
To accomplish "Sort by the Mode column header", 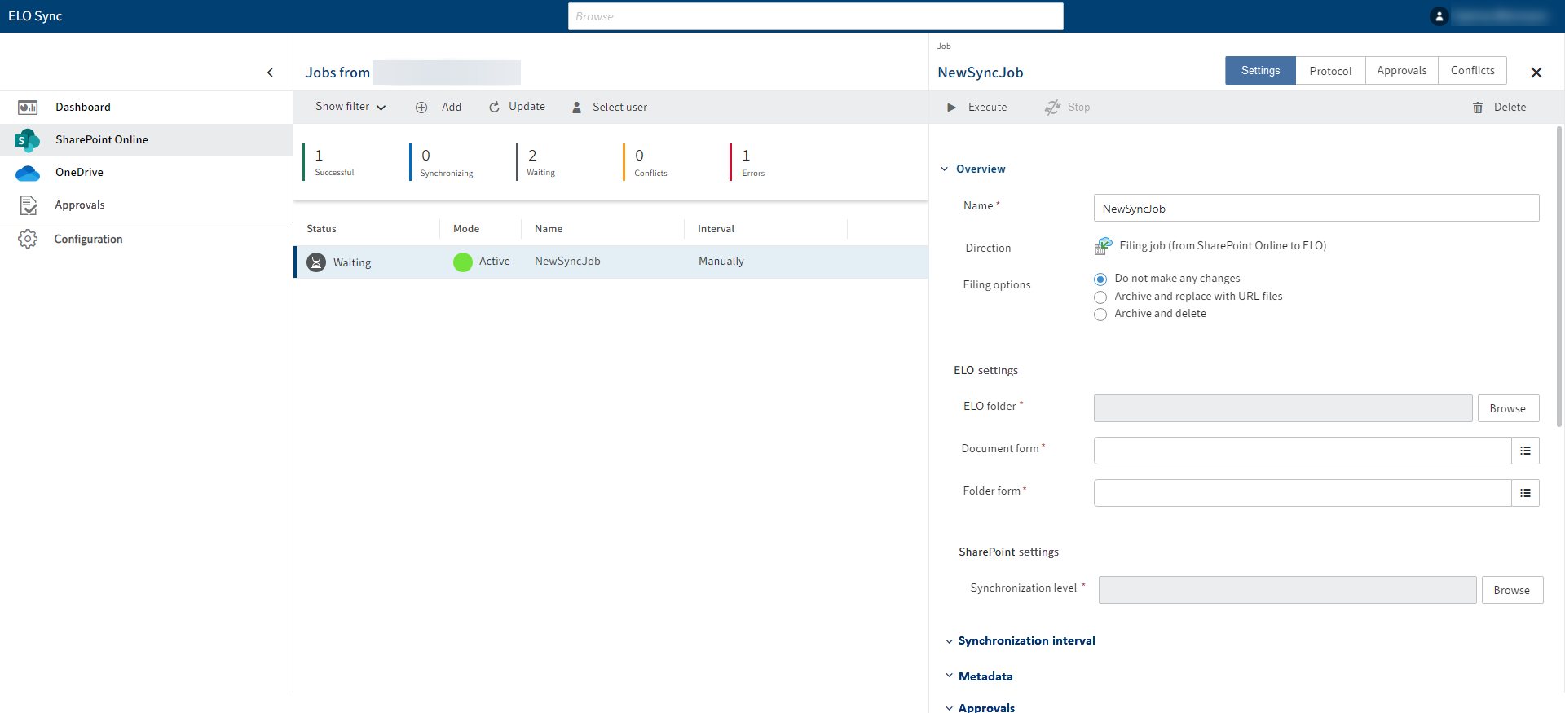I will click(x=466, y=229).
